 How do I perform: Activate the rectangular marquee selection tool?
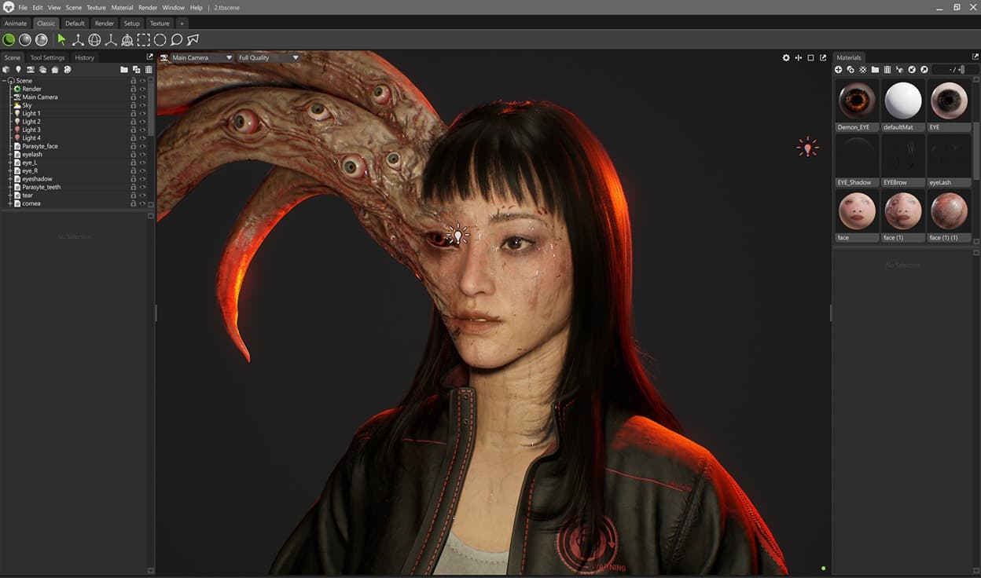(144, 40)
